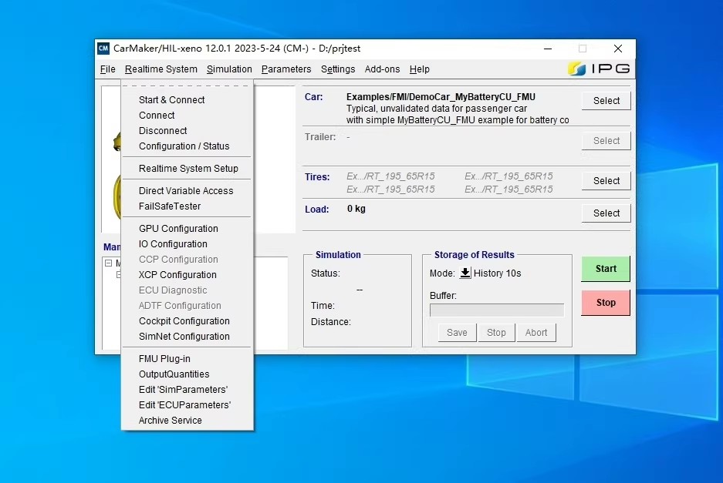This screenshot has width=723, height=483.
Task: Open IO Configuration
Action: [188, 244]
